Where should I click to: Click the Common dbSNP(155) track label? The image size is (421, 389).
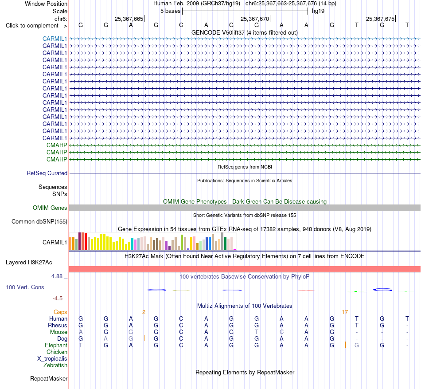point(39,222)
